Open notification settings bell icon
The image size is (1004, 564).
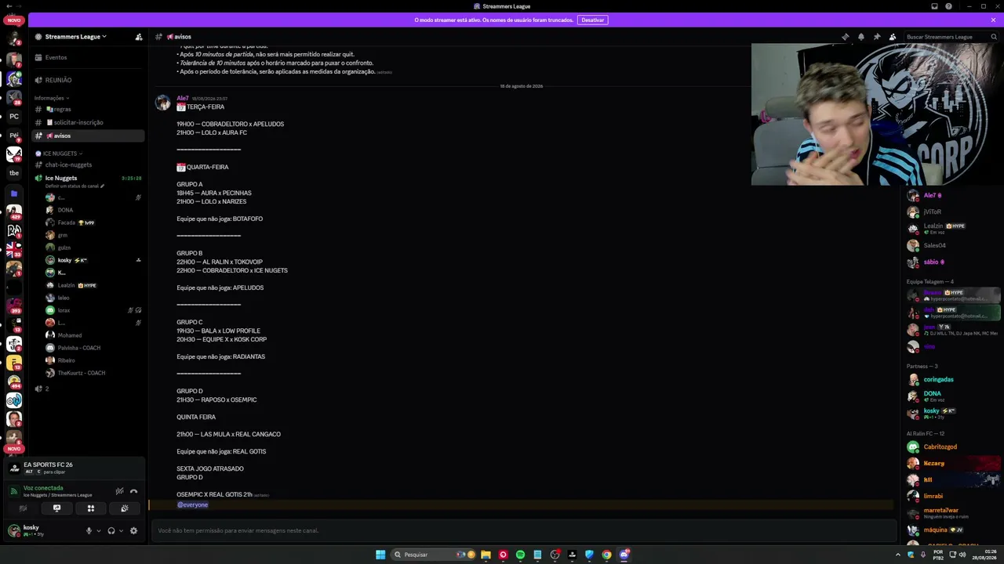click(861, 37)
